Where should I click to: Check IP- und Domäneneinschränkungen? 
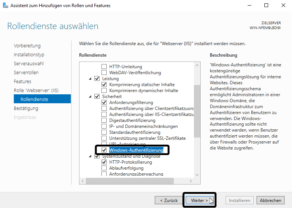(104, 126)
